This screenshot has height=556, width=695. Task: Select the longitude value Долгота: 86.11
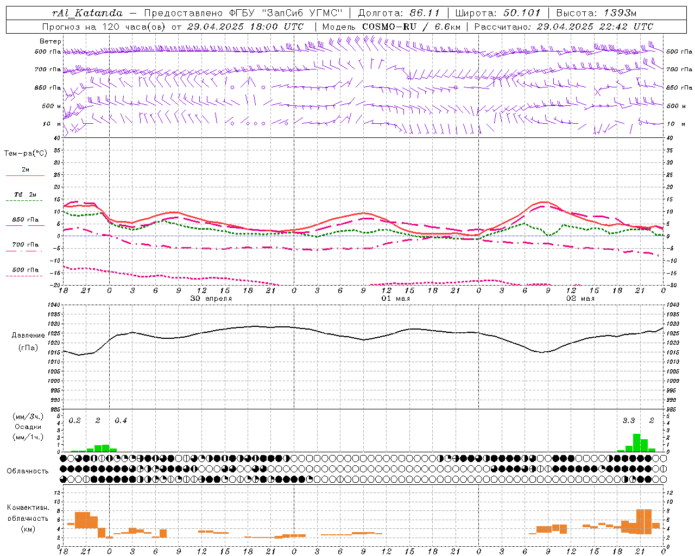pos(399,13)
